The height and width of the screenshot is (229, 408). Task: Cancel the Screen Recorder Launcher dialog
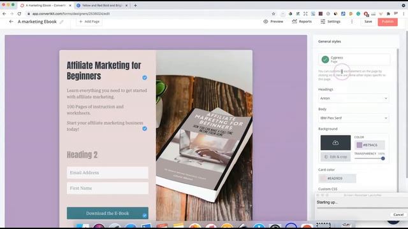click(398, 214)
